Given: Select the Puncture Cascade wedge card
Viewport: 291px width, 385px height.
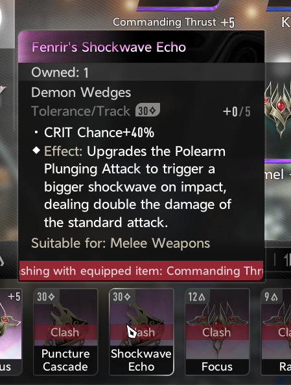Looking at the screenshot, I should (x=65, y=332).
